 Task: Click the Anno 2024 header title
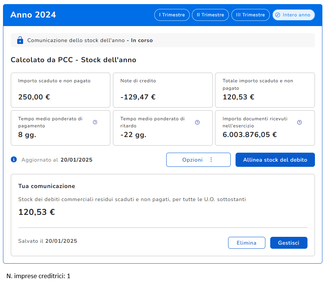point(33,15)
